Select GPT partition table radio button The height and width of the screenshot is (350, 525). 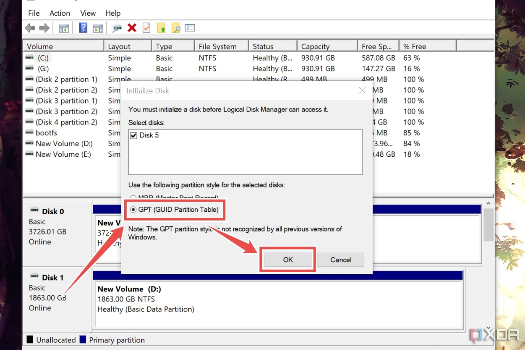tap(133, 209)
